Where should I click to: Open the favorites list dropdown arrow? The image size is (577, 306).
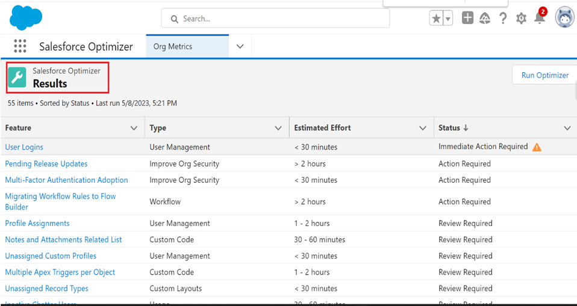coord(448,19)
